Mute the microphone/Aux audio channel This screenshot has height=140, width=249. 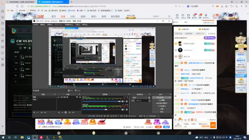(123, 101)
